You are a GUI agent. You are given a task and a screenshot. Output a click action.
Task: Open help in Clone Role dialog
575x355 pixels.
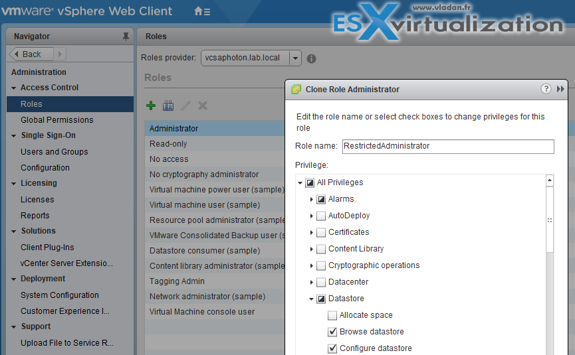click(546, 89)
